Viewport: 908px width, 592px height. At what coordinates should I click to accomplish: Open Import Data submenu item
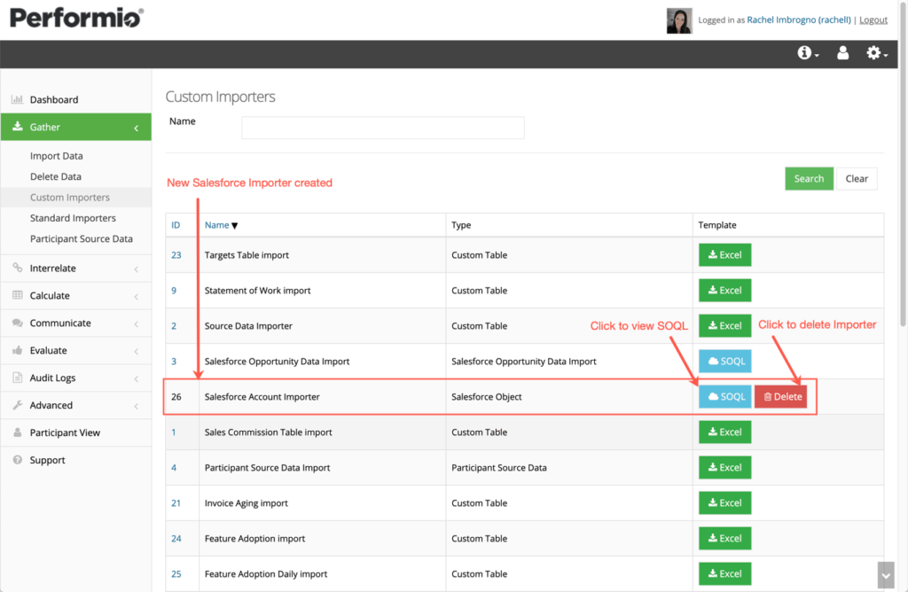(56, 156)
